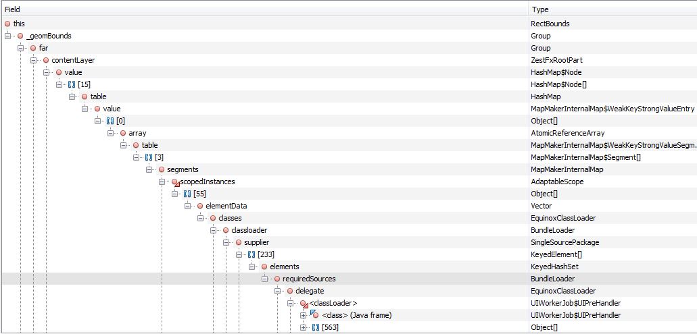Screen dimensions: 697x334
Task: Expand the [563] array node
Action: pos(303,327)
